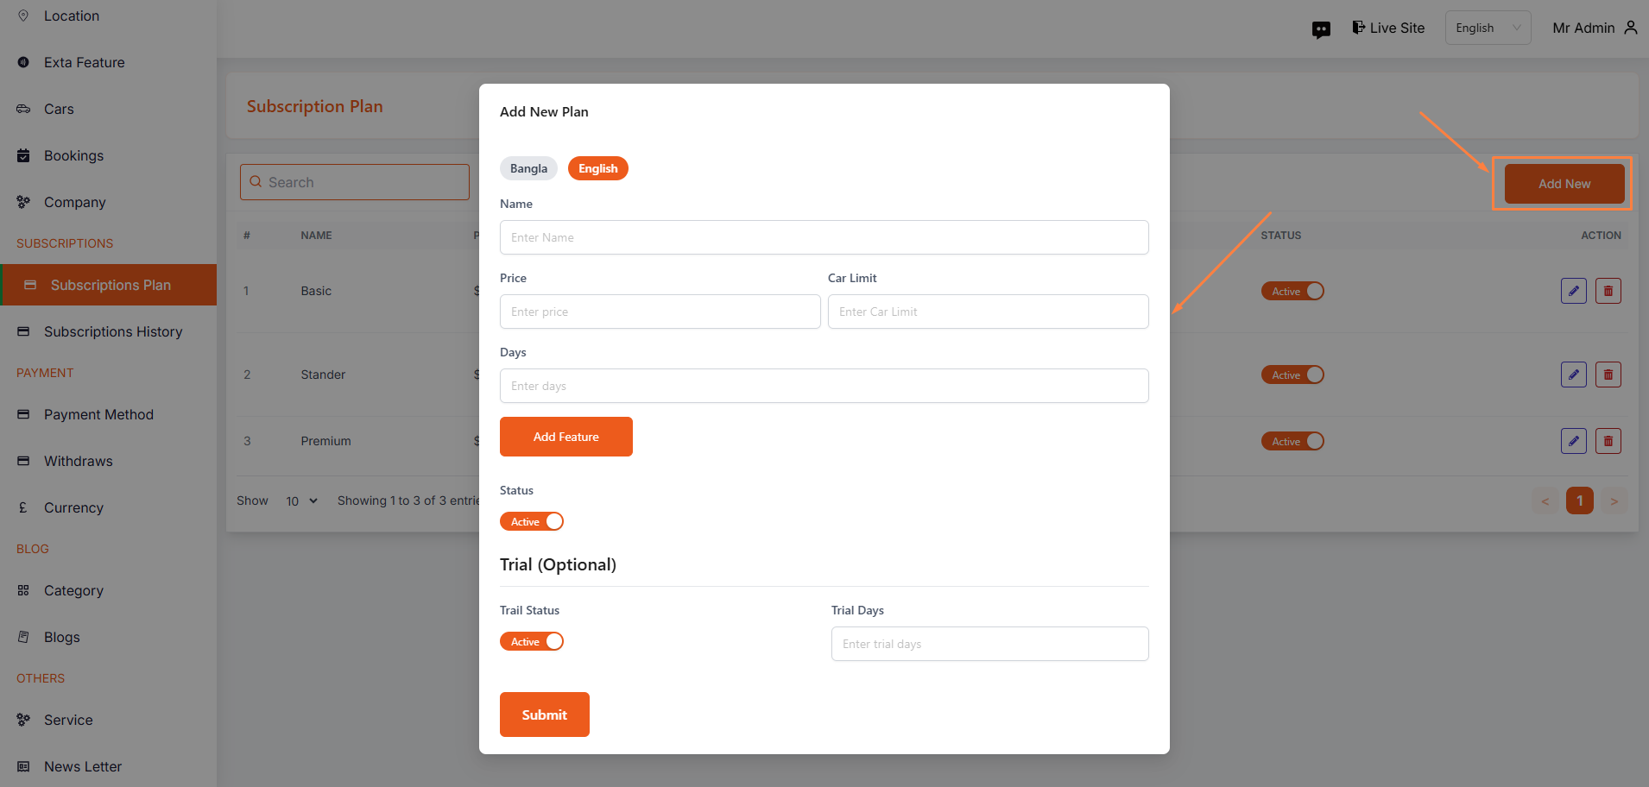The width and height of the screenshot is (1649, 787).
Task: Focus the Trial Days input field
Action: coord(989,644)
